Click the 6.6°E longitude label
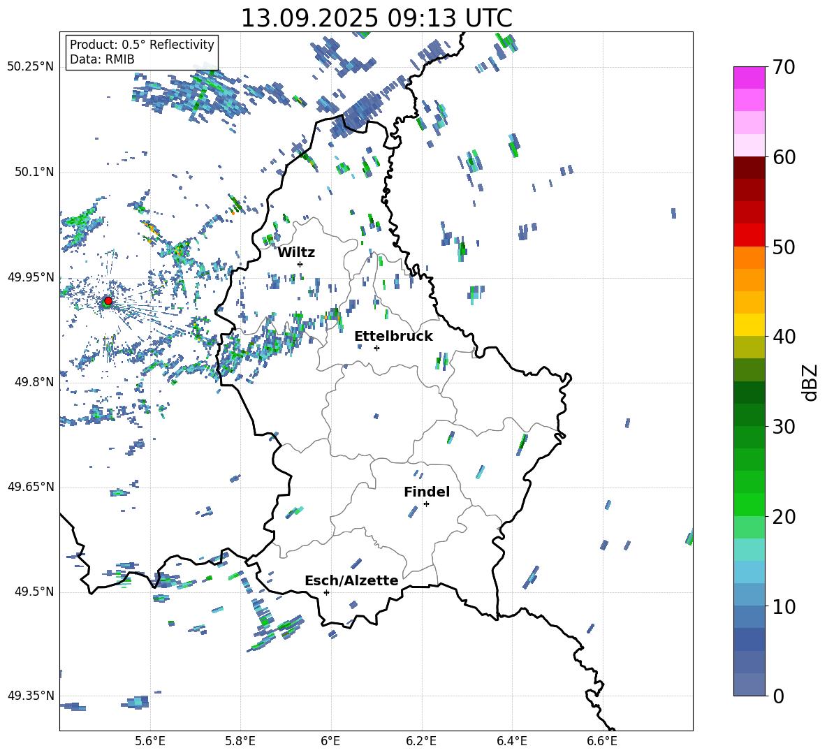827x755 pixels. click(602, 741)
